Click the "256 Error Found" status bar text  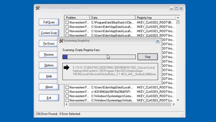point(47,114)
